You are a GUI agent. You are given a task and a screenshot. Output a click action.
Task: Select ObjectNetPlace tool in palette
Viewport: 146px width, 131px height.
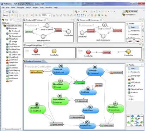coord(135,89)
